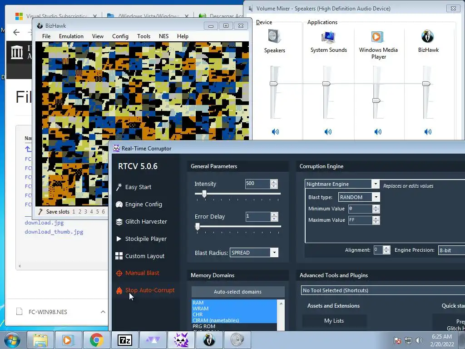Select BizHawk save slot 1
This screenshot has height=349, width=465.
[74, 212]
